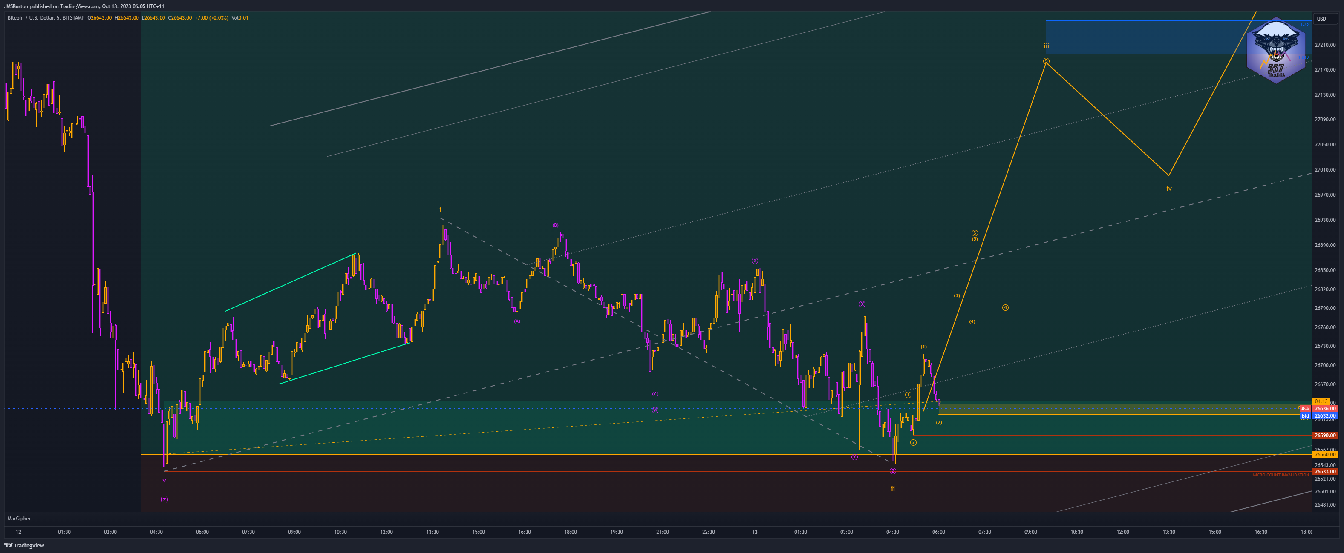Click the orange 26560.00 price line label
The image size is (1344, 553).
coord(1325,455)
